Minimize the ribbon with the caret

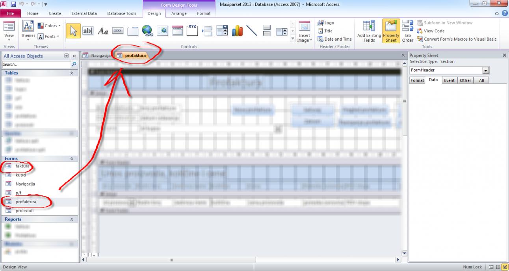click(x=498, y=13)
